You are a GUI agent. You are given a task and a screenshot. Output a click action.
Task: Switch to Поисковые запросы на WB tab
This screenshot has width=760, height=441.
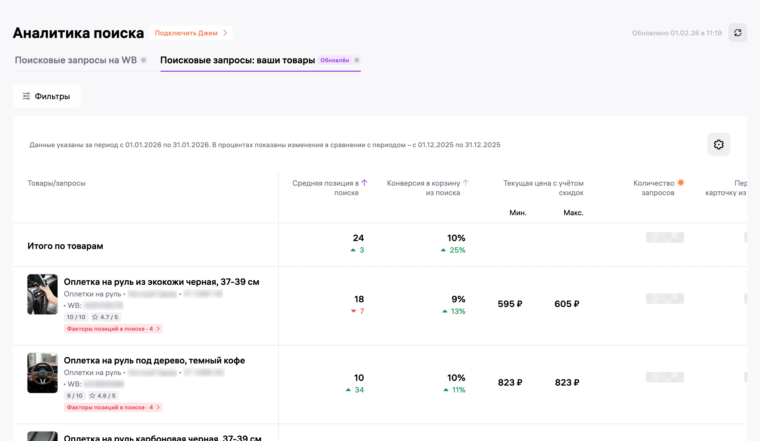(x=76, y=60)
